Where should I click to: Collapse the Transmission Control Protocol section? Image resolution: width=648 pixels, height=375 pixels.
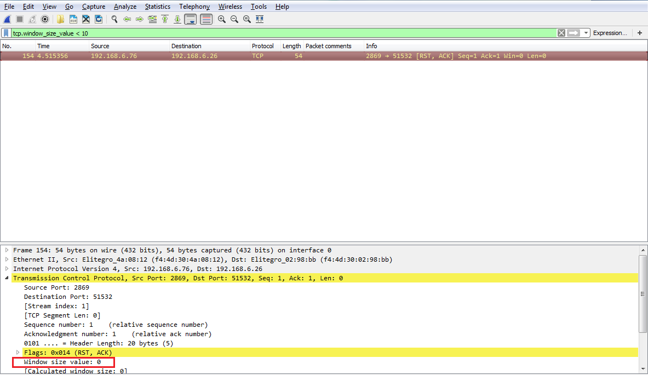pos(7,278)
